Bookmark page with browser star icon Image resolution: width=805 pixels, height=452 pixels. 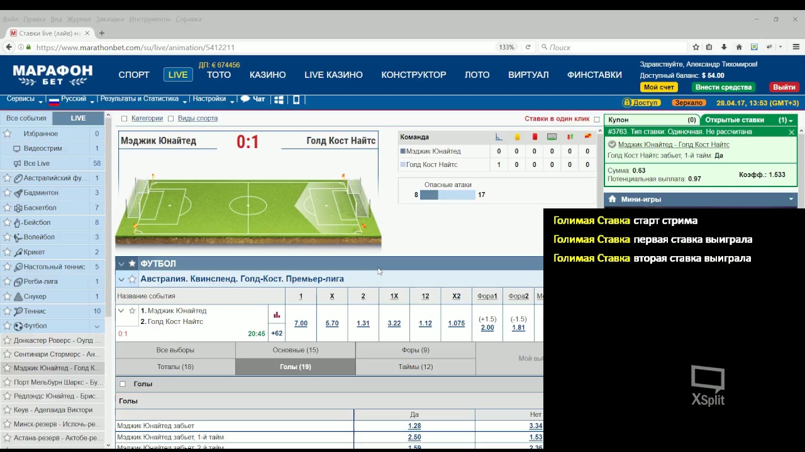[x=696, y=47]
